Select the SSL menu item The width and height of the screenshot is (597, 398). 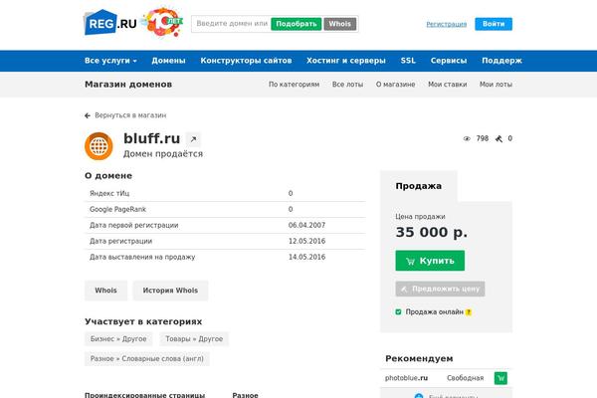point(408,61)
